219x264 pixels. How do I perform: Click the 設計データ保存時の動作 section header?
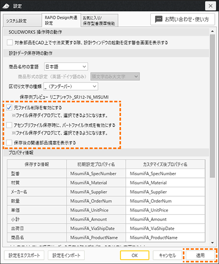(106, 53)
